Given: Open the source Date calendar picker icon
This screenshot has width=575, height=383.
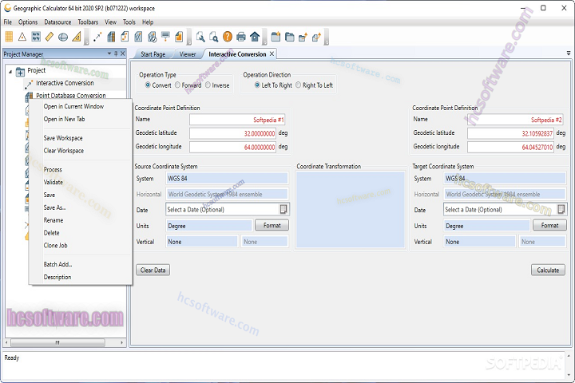Looking at the screenshot, I should 283,209.
